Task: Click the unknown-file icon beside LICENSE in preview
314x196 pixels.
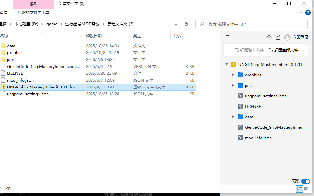Action: coord(240,106)
